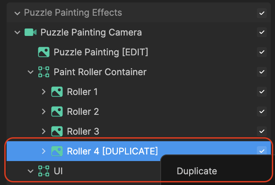The width and height of the screenshot is (275, 185).
Task: Disable the Roller 2 checkbox
Action: coord(262,111)
